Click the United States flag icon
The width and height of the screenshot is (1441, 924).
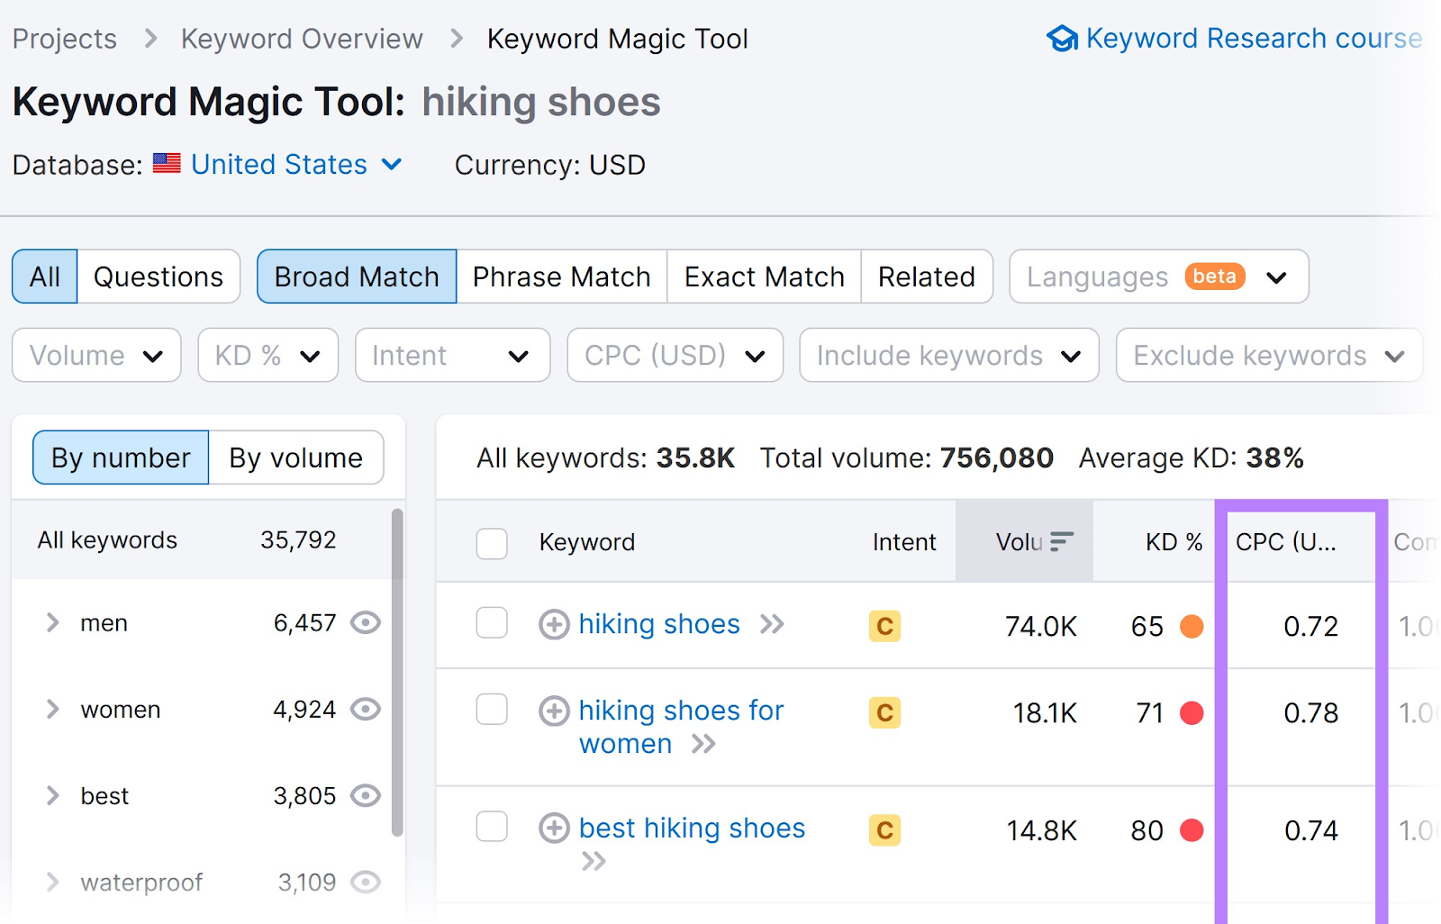pyautogui.click(x=166, y=164)
